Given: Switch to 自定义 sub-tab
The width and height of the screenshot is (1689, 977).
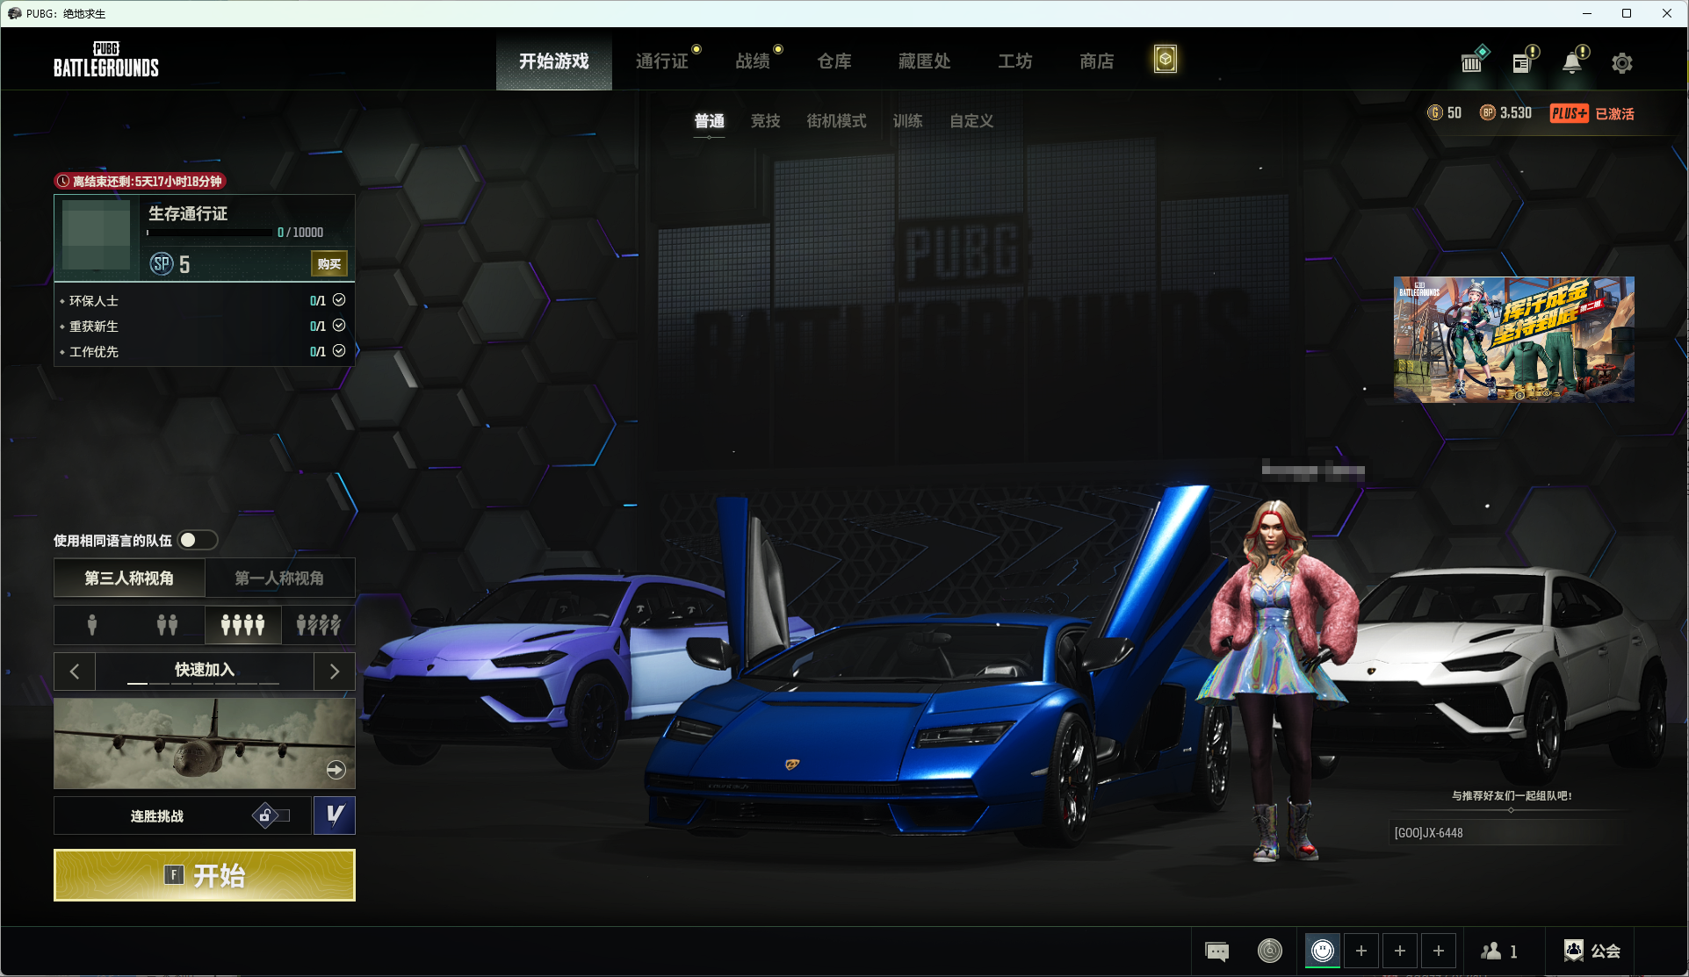Looking at the screenshot, I should [971, 121].
